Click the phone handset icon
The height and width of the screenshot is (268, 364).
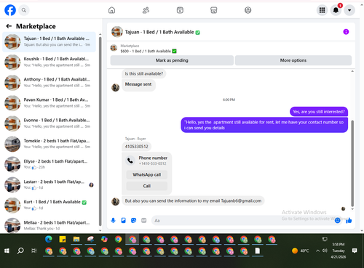coord(130,161)
